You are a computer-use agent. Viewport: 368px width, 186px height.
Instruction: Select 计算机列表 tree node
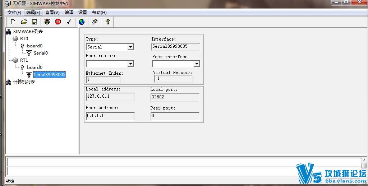(x=24, y=82)
